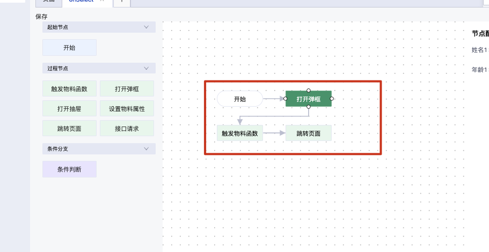The height and width of the screenshot is (252, 489).
Task: Select the 跳转页面 node on the canvas
Action: 309,134
